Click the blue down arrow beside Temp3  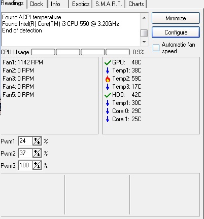pos(108,87)
